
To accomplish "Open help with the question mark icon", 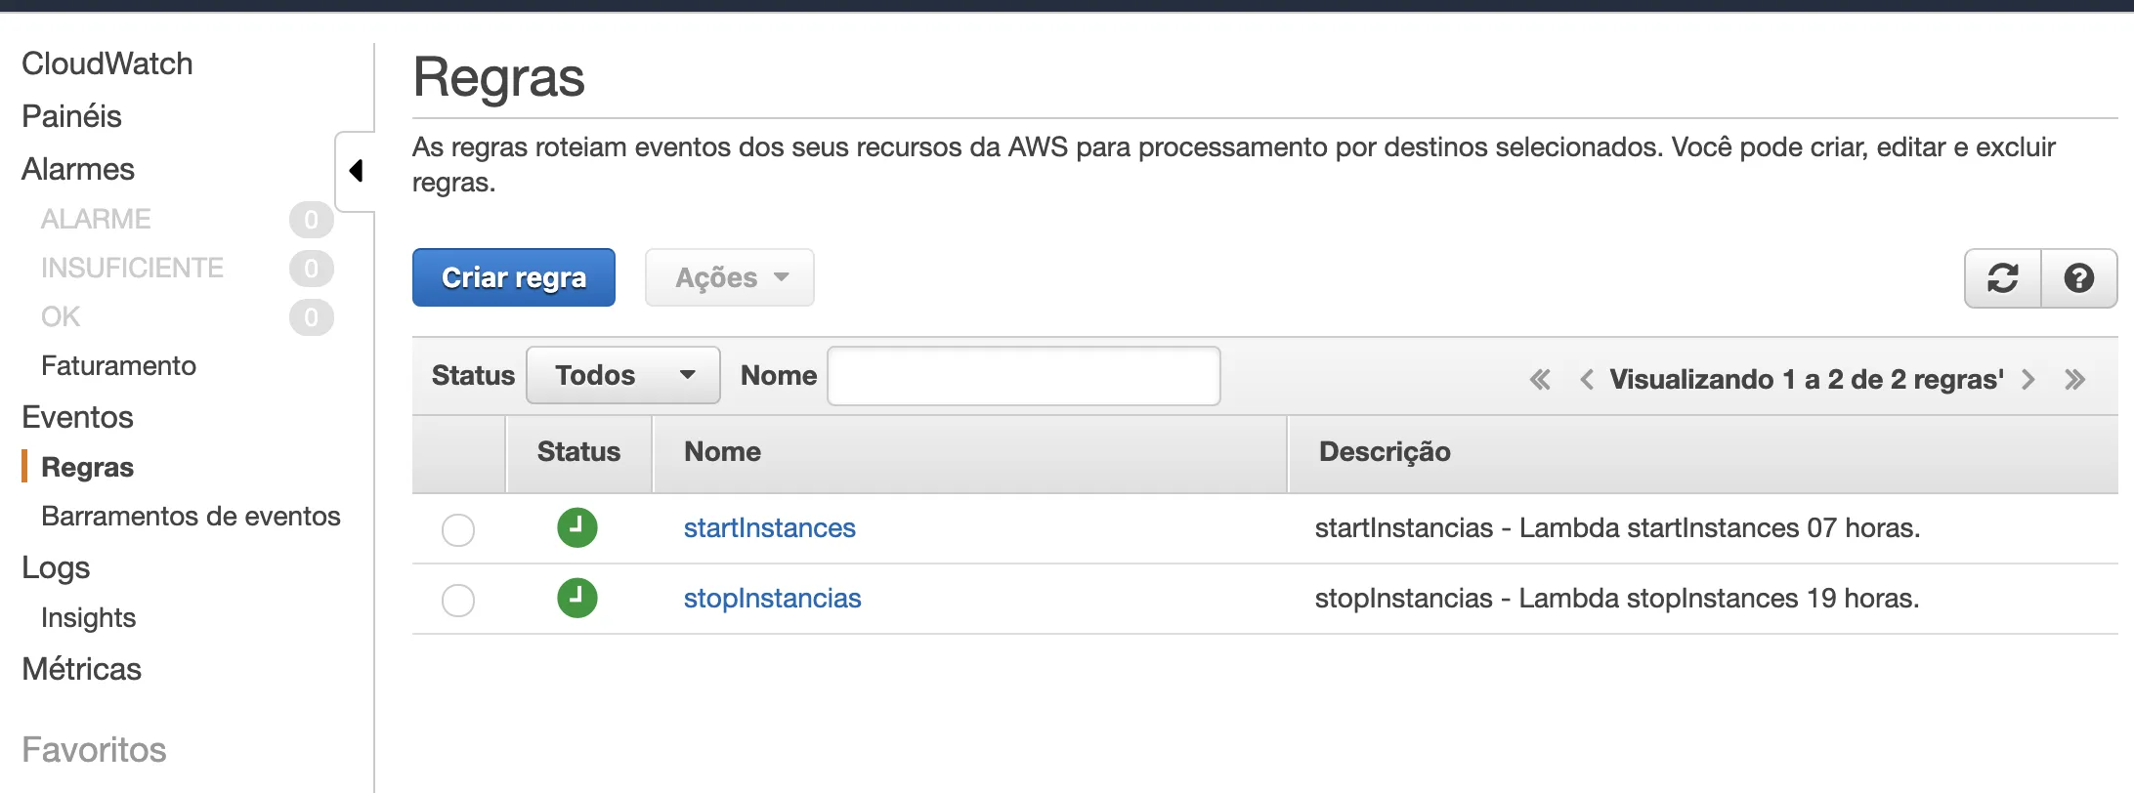I will (x=2079, y=278).
